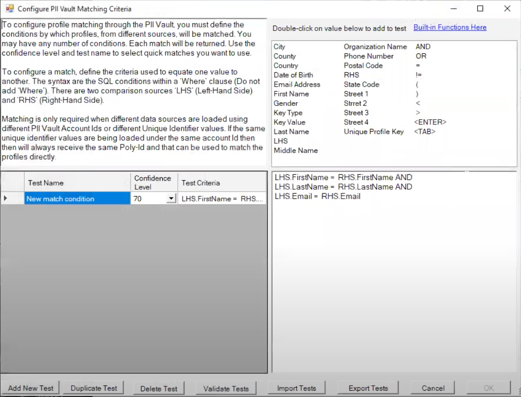Screen dimensions: 521x397
Task: Click the Export Tests button
Action: click(x=368, y=388)
